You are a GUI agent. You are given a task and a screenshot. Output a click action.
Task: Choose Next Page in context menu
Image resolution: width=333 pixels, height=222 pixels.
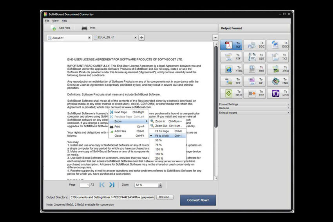[x=128, y=112]
